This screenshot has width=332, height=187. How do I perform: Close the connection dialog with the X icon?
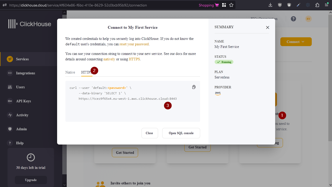[x=268, y=27]
